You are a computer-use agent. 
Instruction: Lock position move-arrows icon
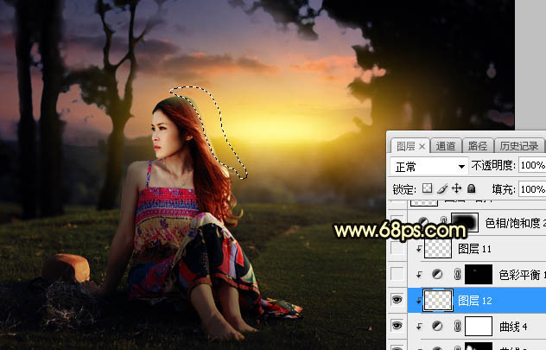[x=456, y=188]
